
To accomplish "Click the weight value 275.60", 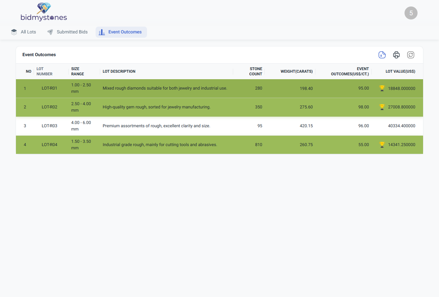I will (306, 107).
